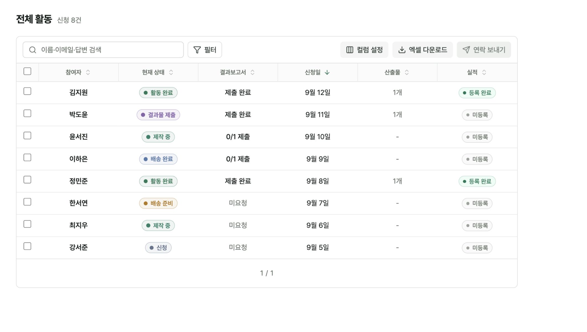Click 정민준's 등록 완료 badge

pyautogui.click(x=477, y=181)
